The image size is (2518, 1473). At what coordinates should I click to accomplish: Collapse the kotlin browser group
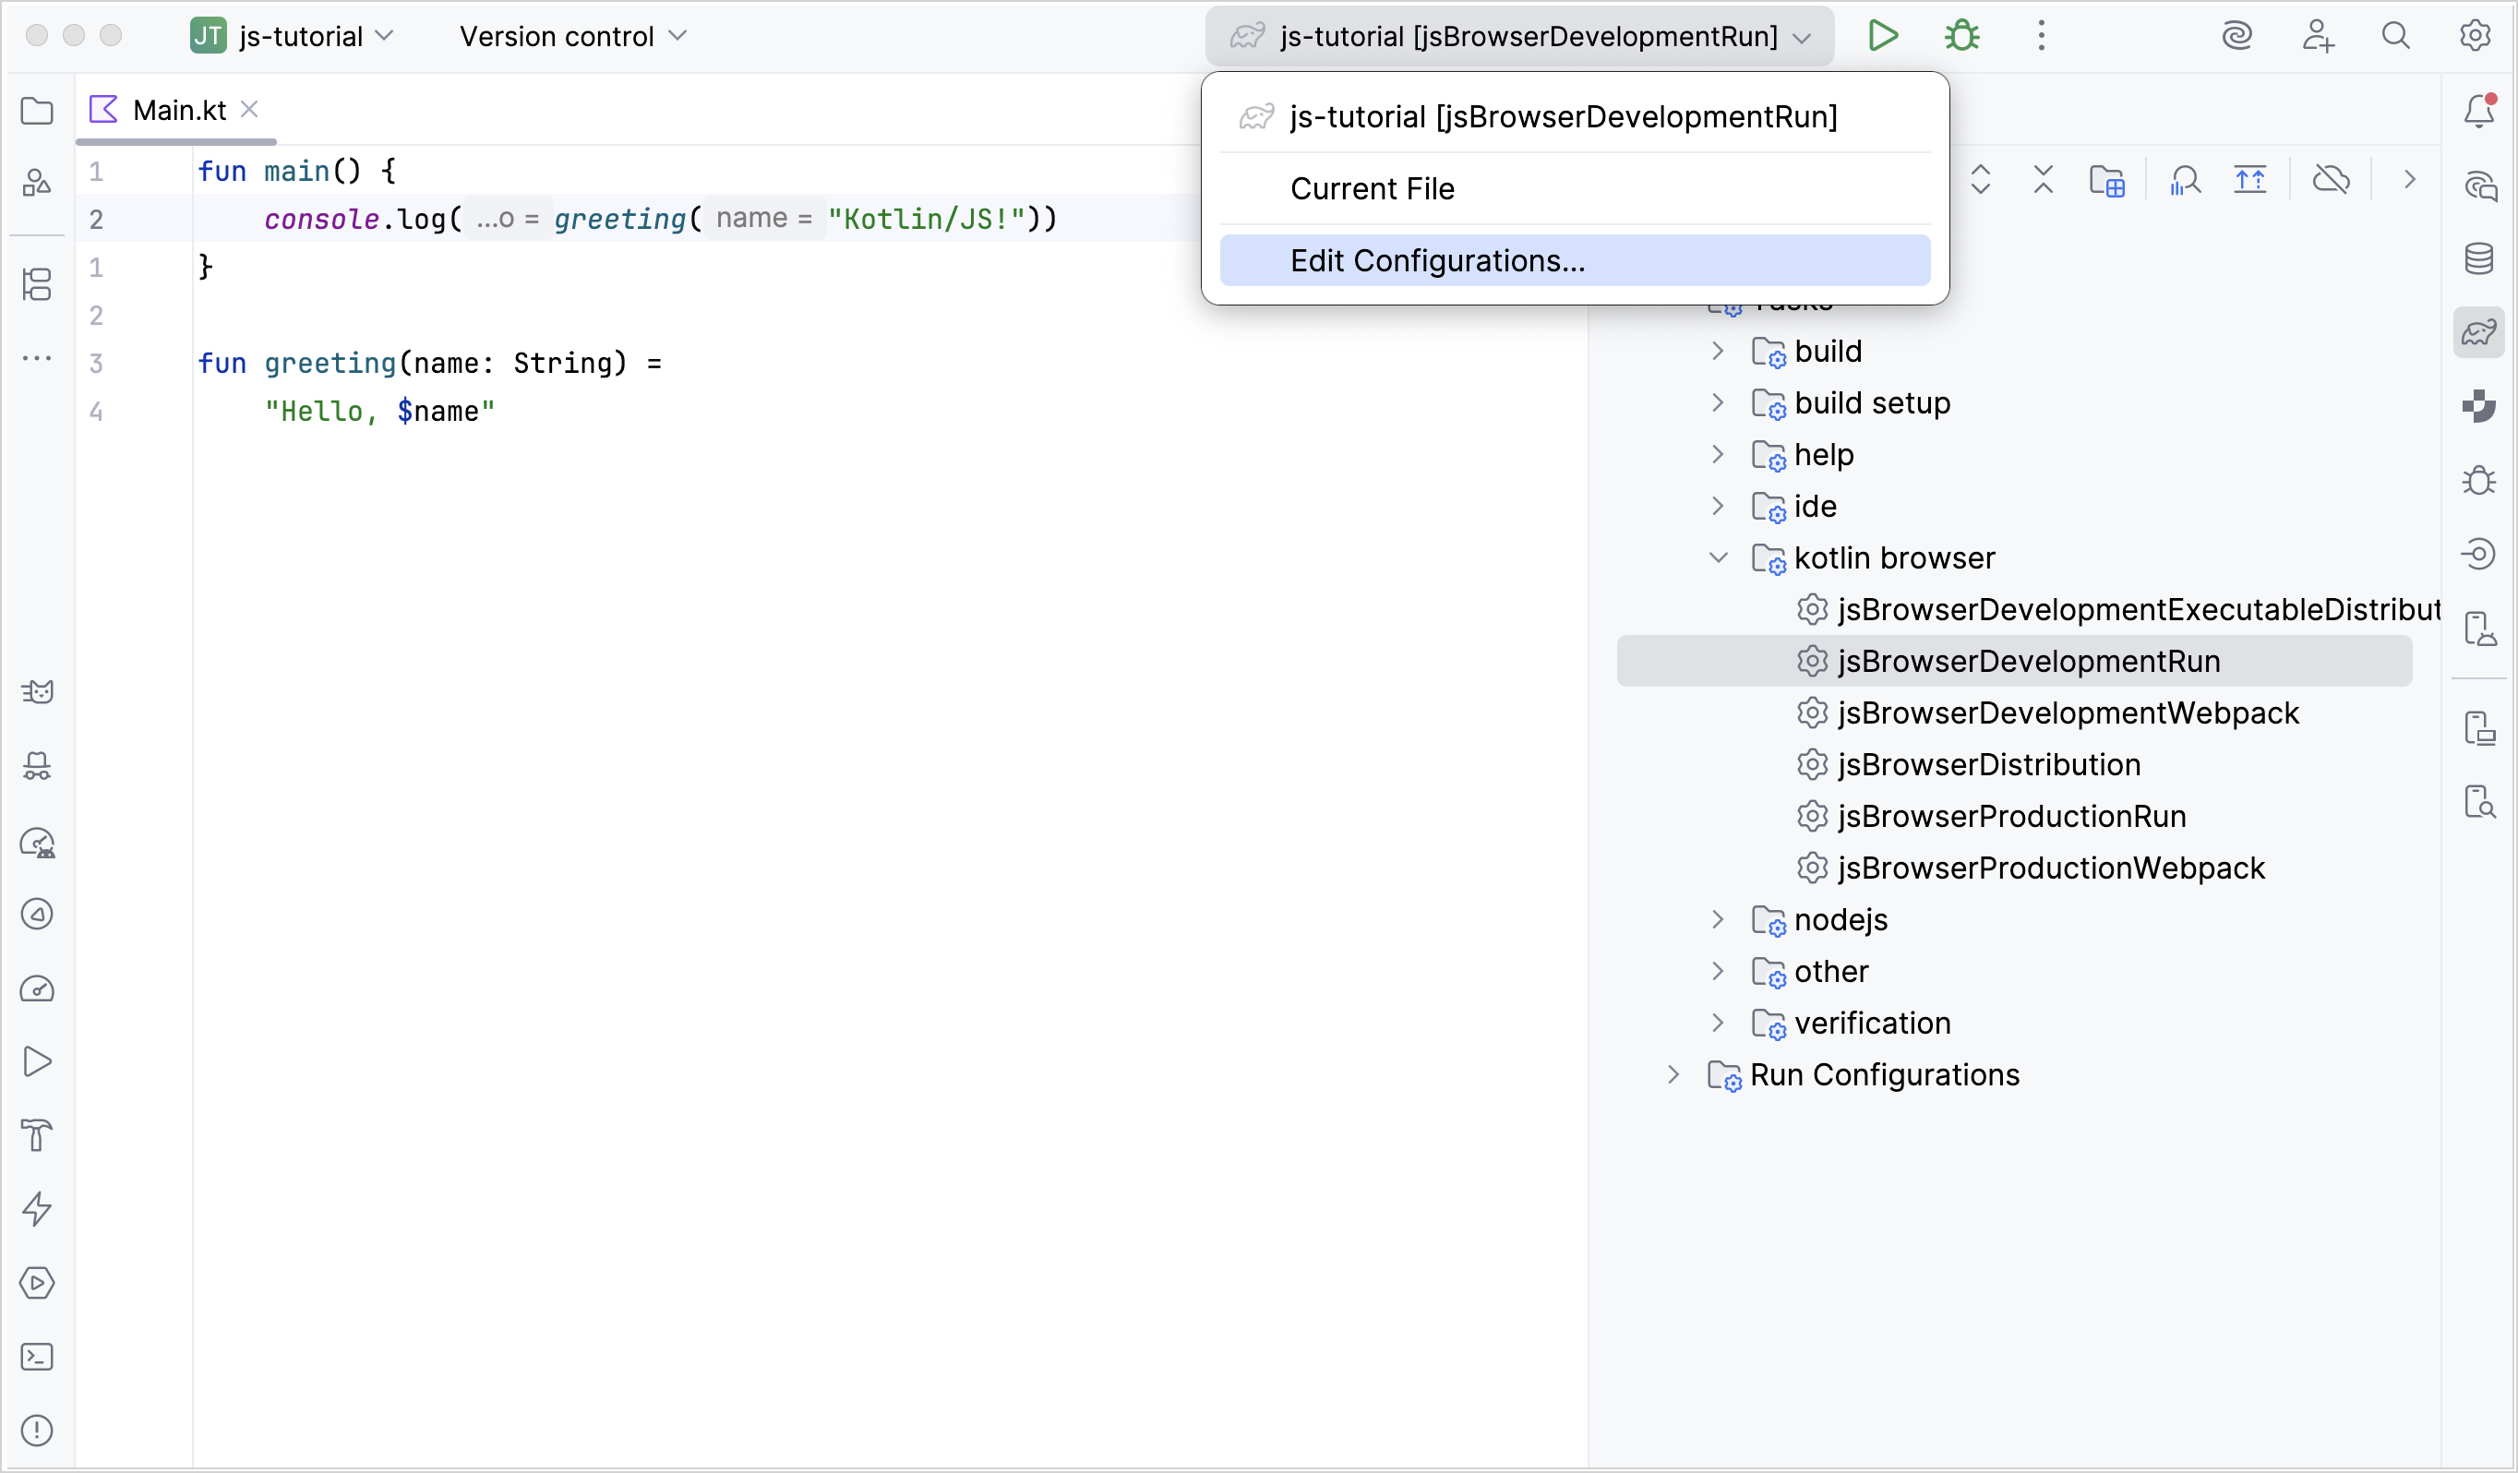pyautogui.click(x=1719, y=557)
